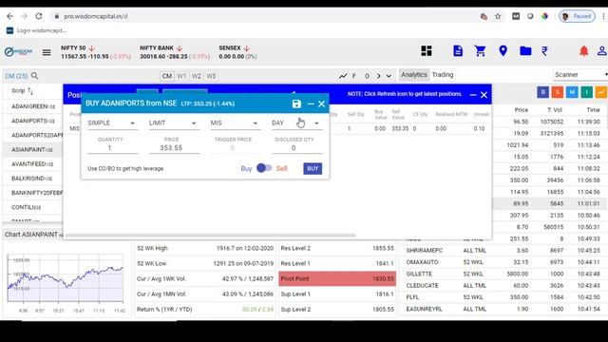Open the blue folder holdings icon
608x342 pixels.
(525, 50)
